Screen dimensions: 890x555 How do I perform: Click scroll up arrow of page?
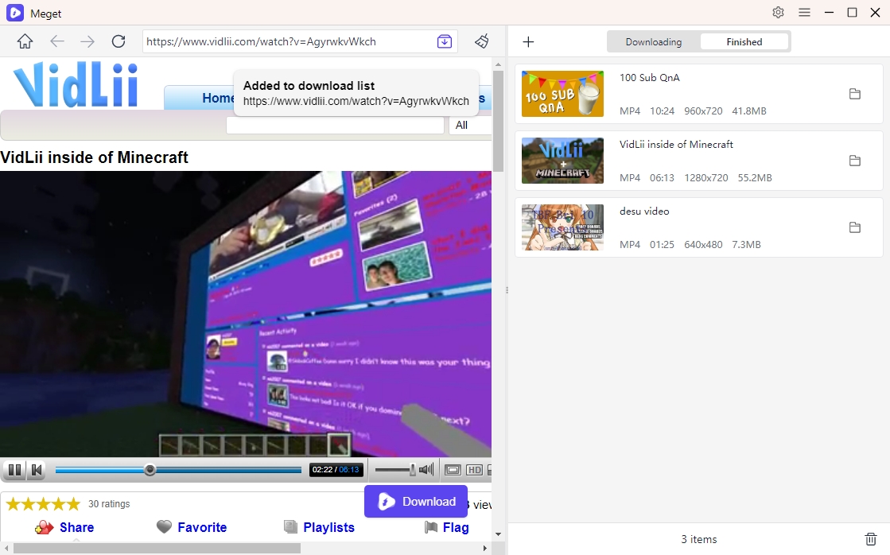[x=498, y=64]
